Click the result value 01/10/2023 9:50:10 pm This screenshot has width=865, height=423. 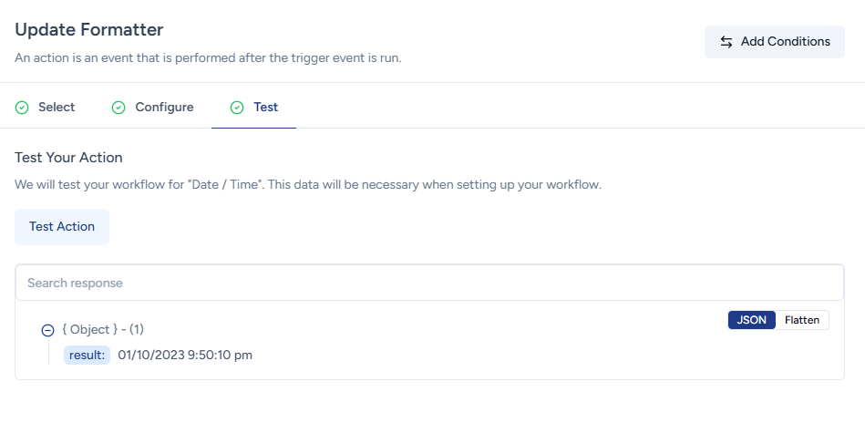[x=185, y=355]
